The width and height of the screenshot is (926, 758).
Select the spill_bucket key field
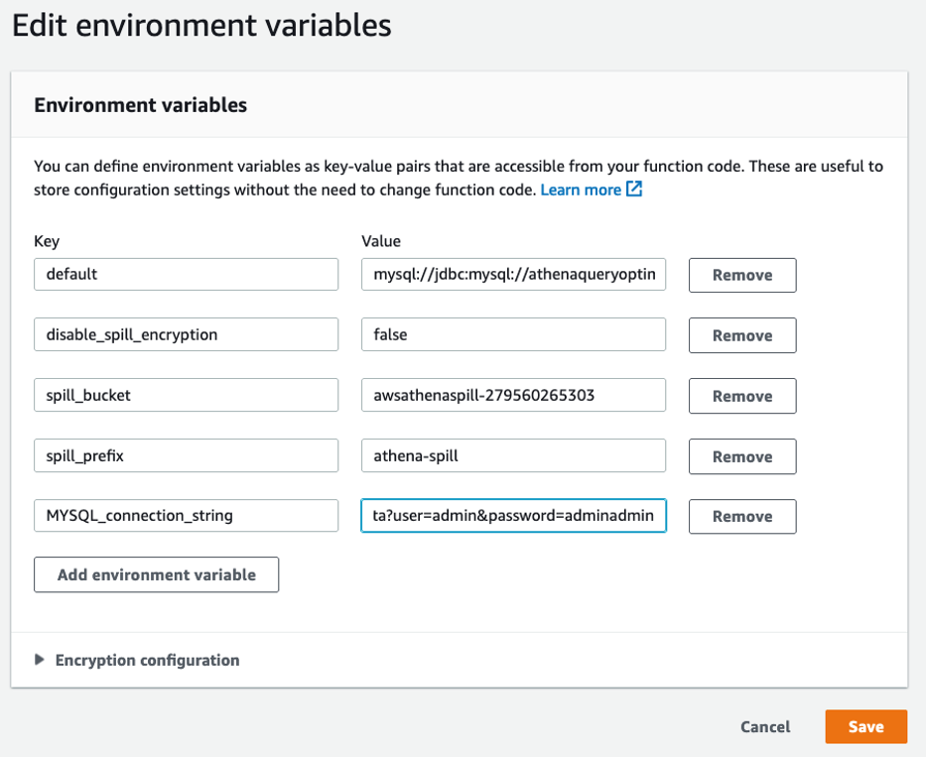[186, 395]
